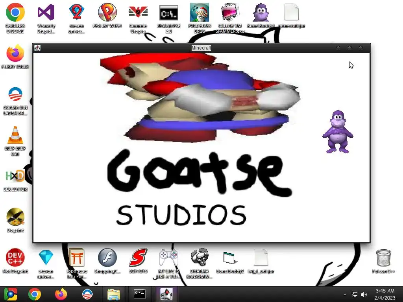Show hidden system tray icons

(x=345, y=295)
